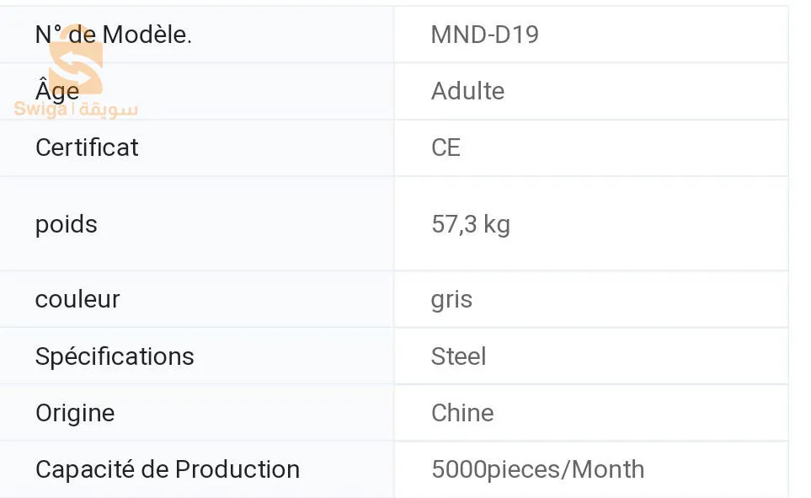Image resolution: width=811 pixels, height=498 pixels.
Task: Select the "Spécifications" row label
Action: click(x=115, y=356)
